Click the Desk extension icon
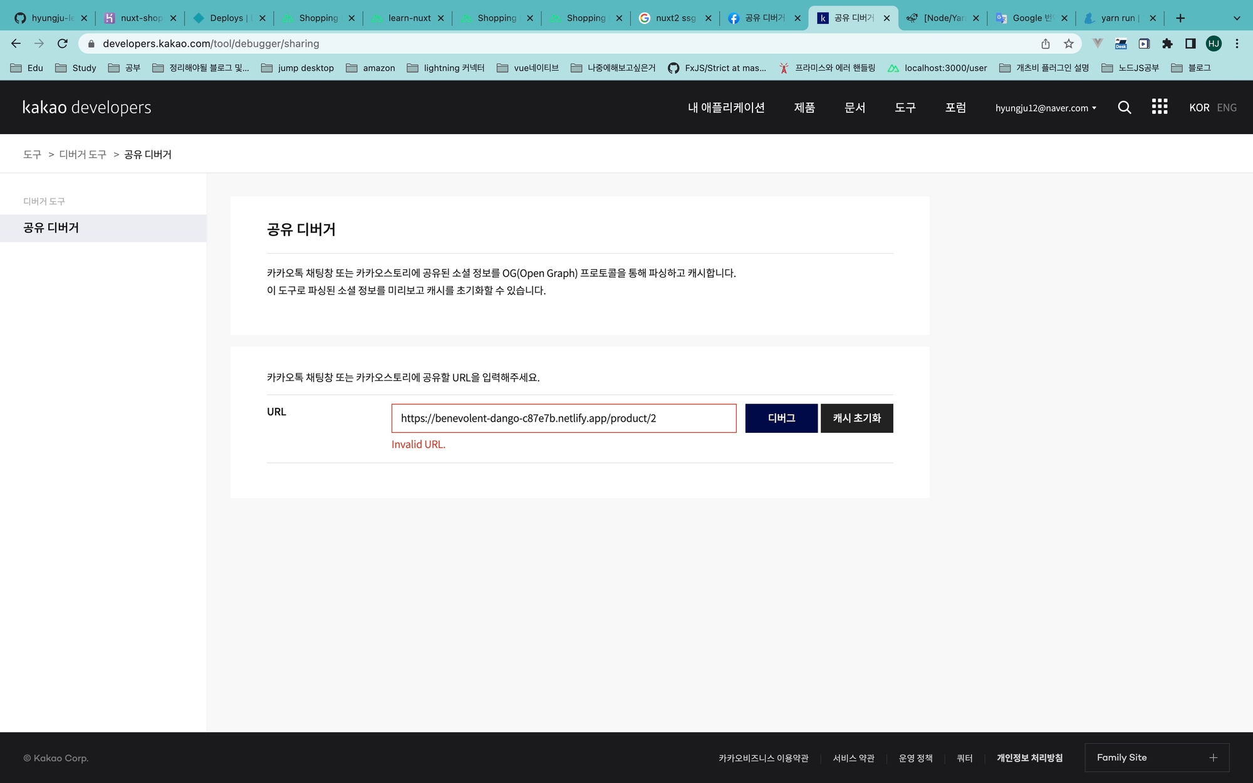This screenshot has width=1253, height=783. click(1121, 43)
